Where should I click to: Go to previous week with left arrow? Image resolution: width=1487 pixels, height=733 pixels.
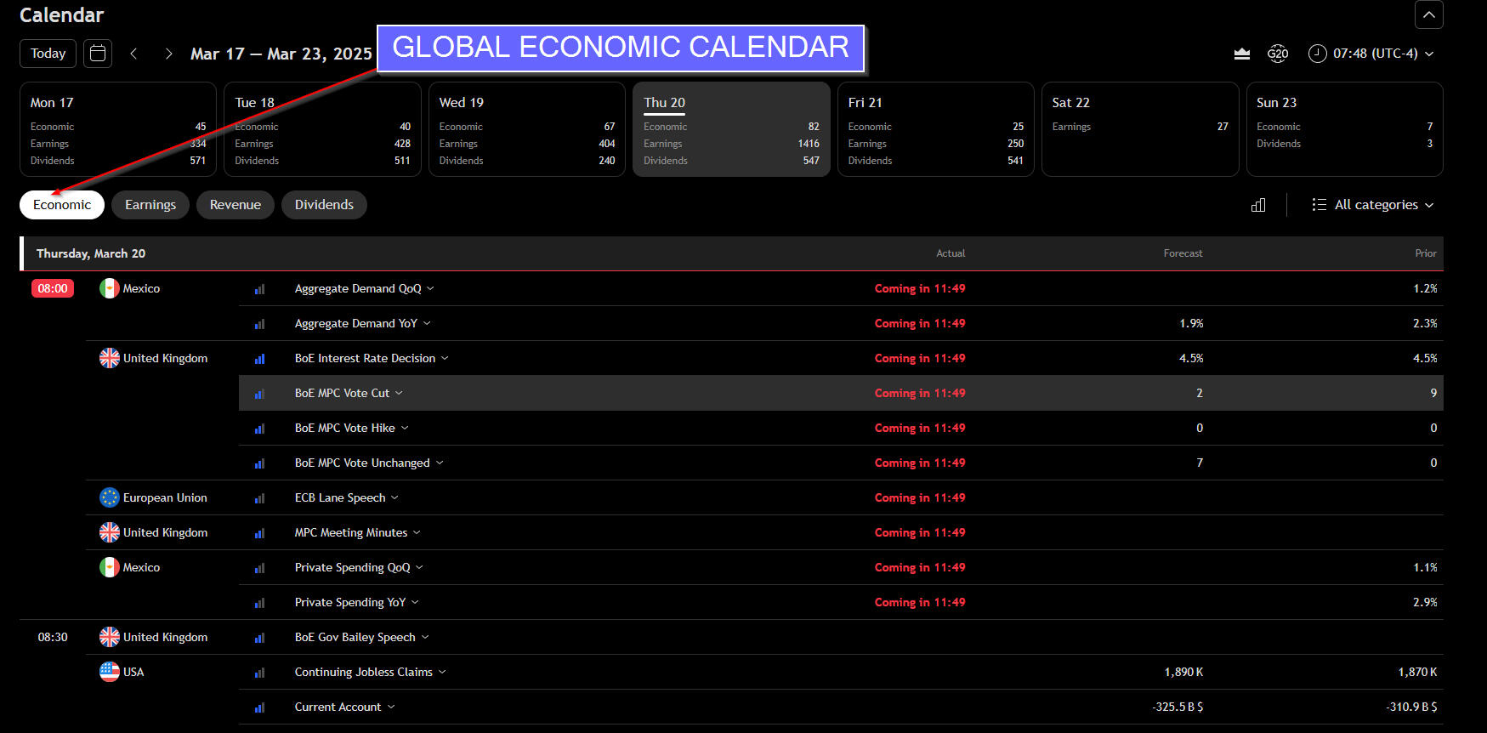(x=133, y=54)
